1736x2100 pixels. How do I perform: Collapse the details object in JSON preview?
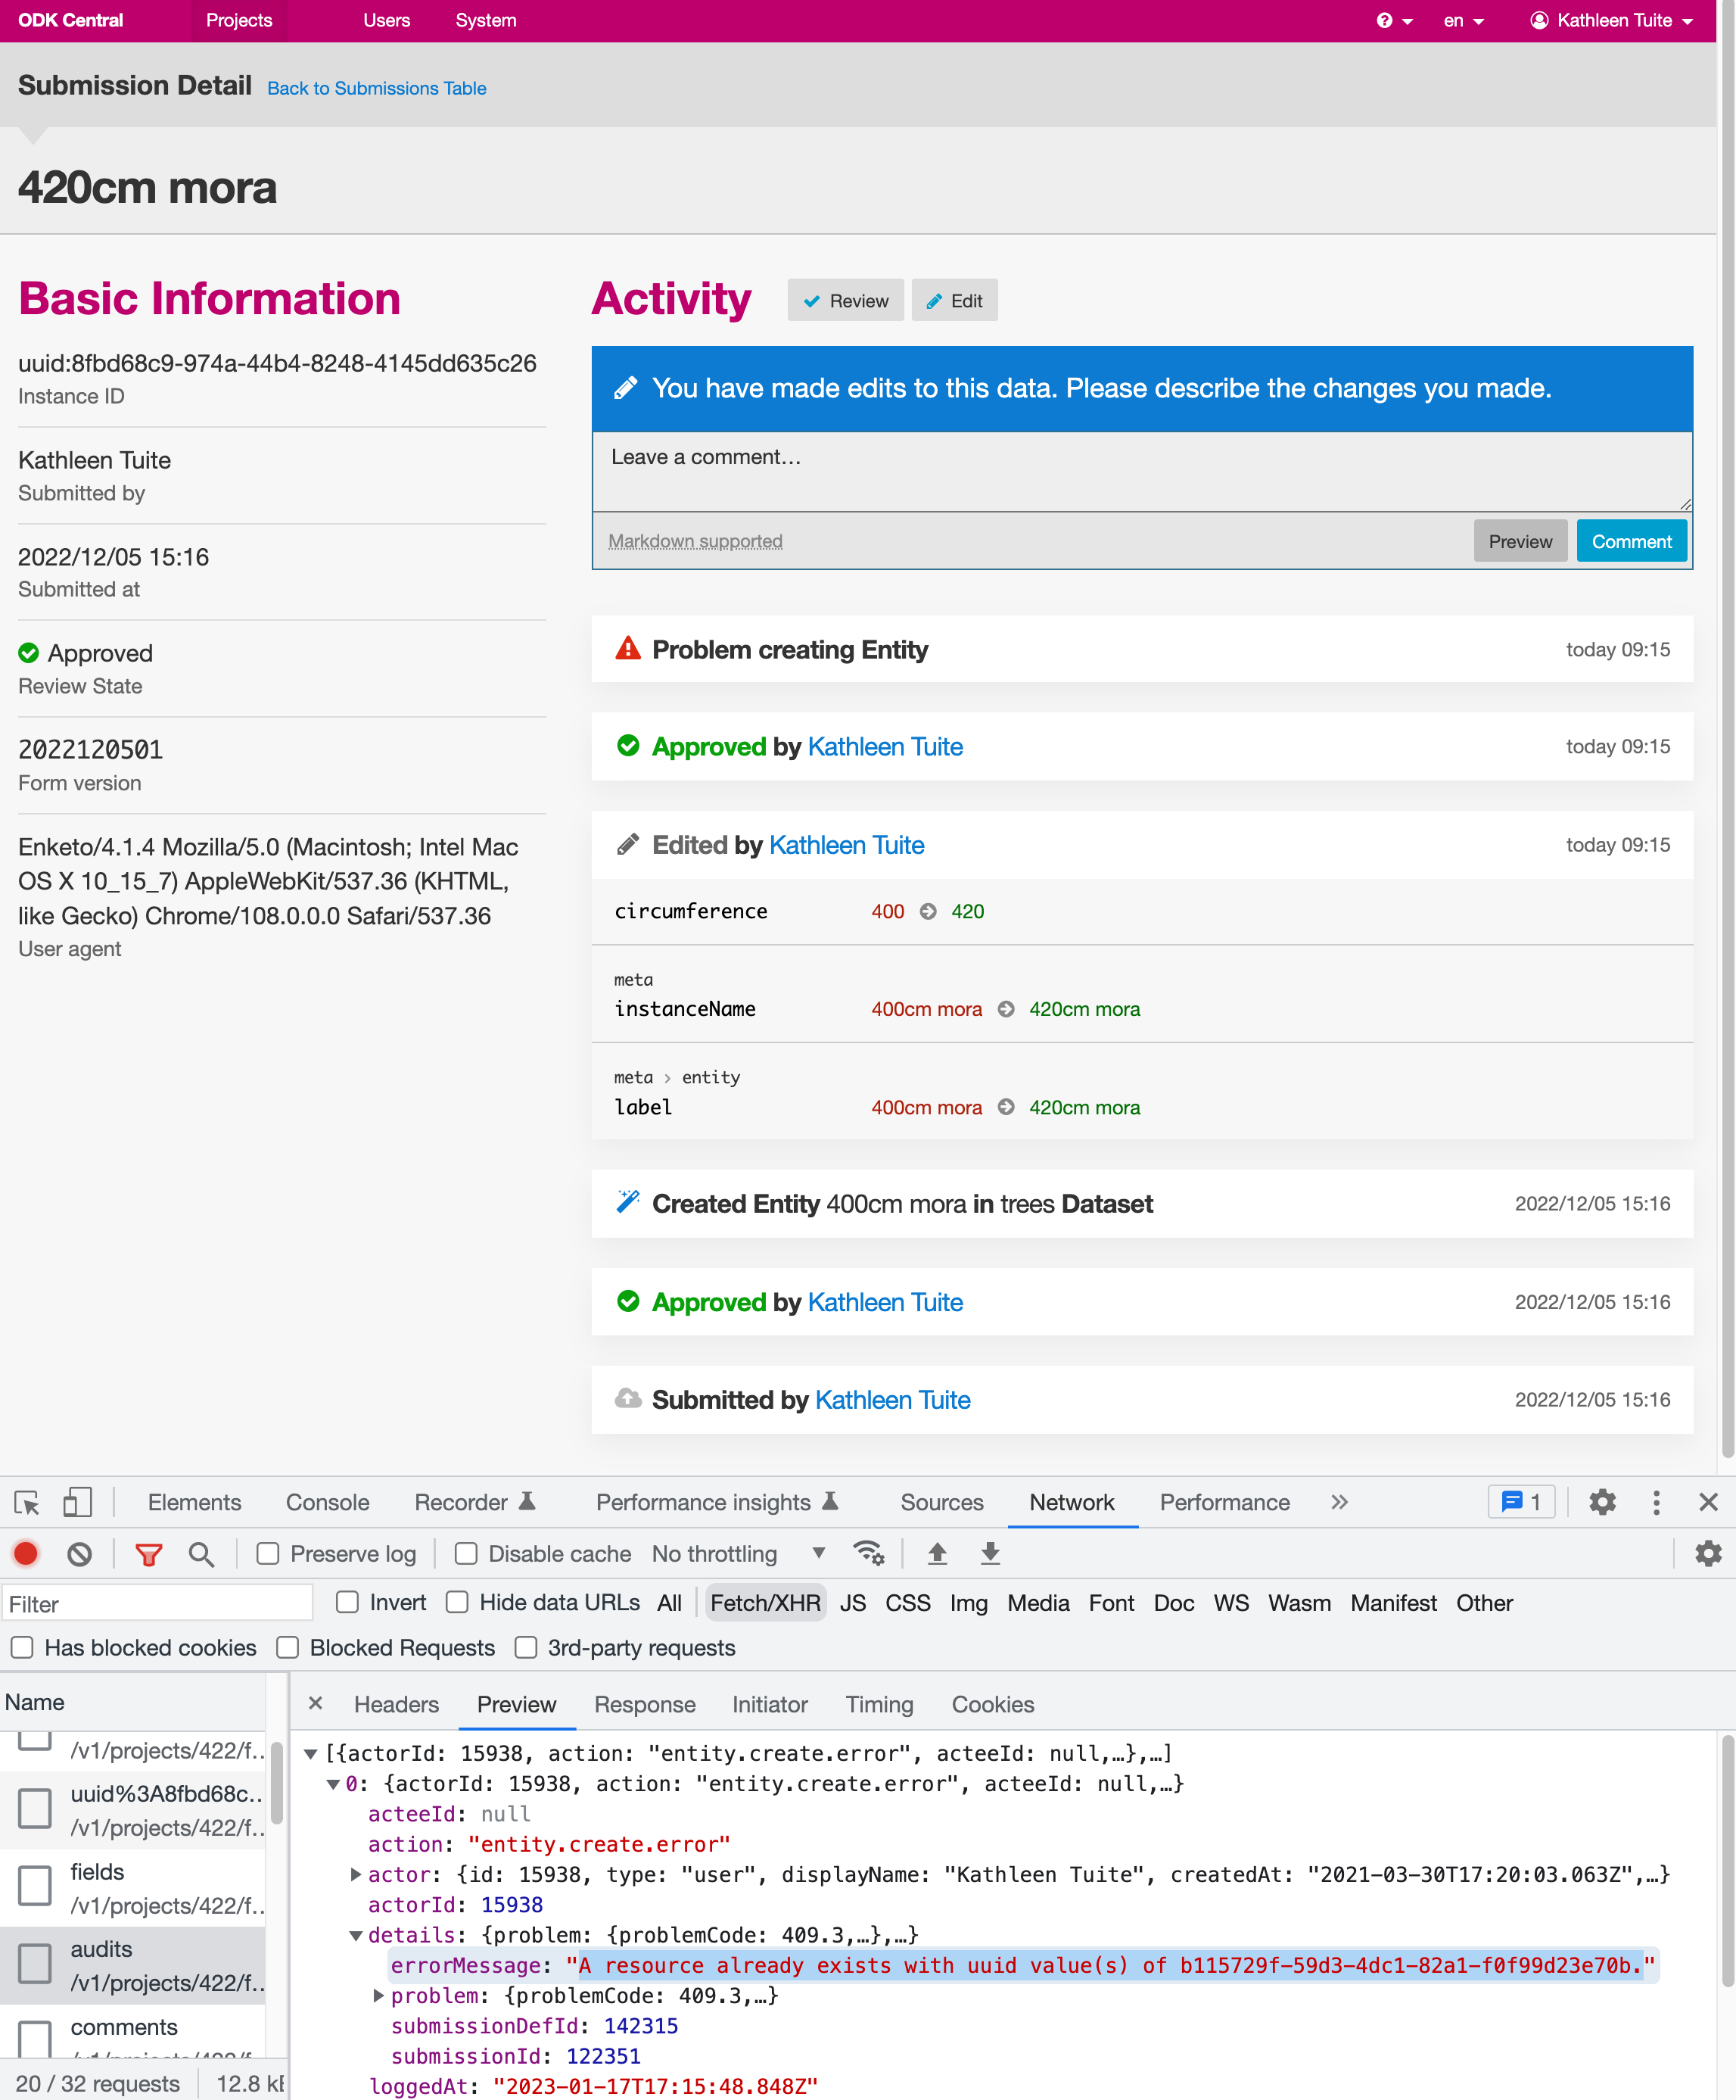point(356,1935)
